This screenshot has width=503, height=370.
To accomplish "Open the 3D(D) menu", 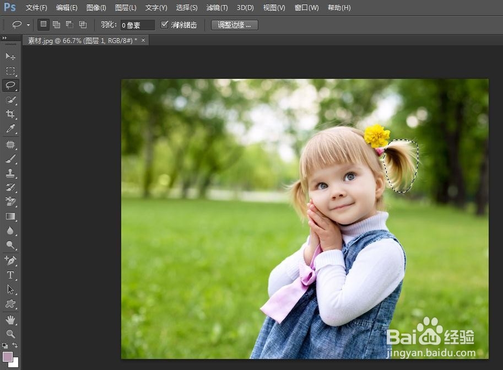I will point(245,7).
